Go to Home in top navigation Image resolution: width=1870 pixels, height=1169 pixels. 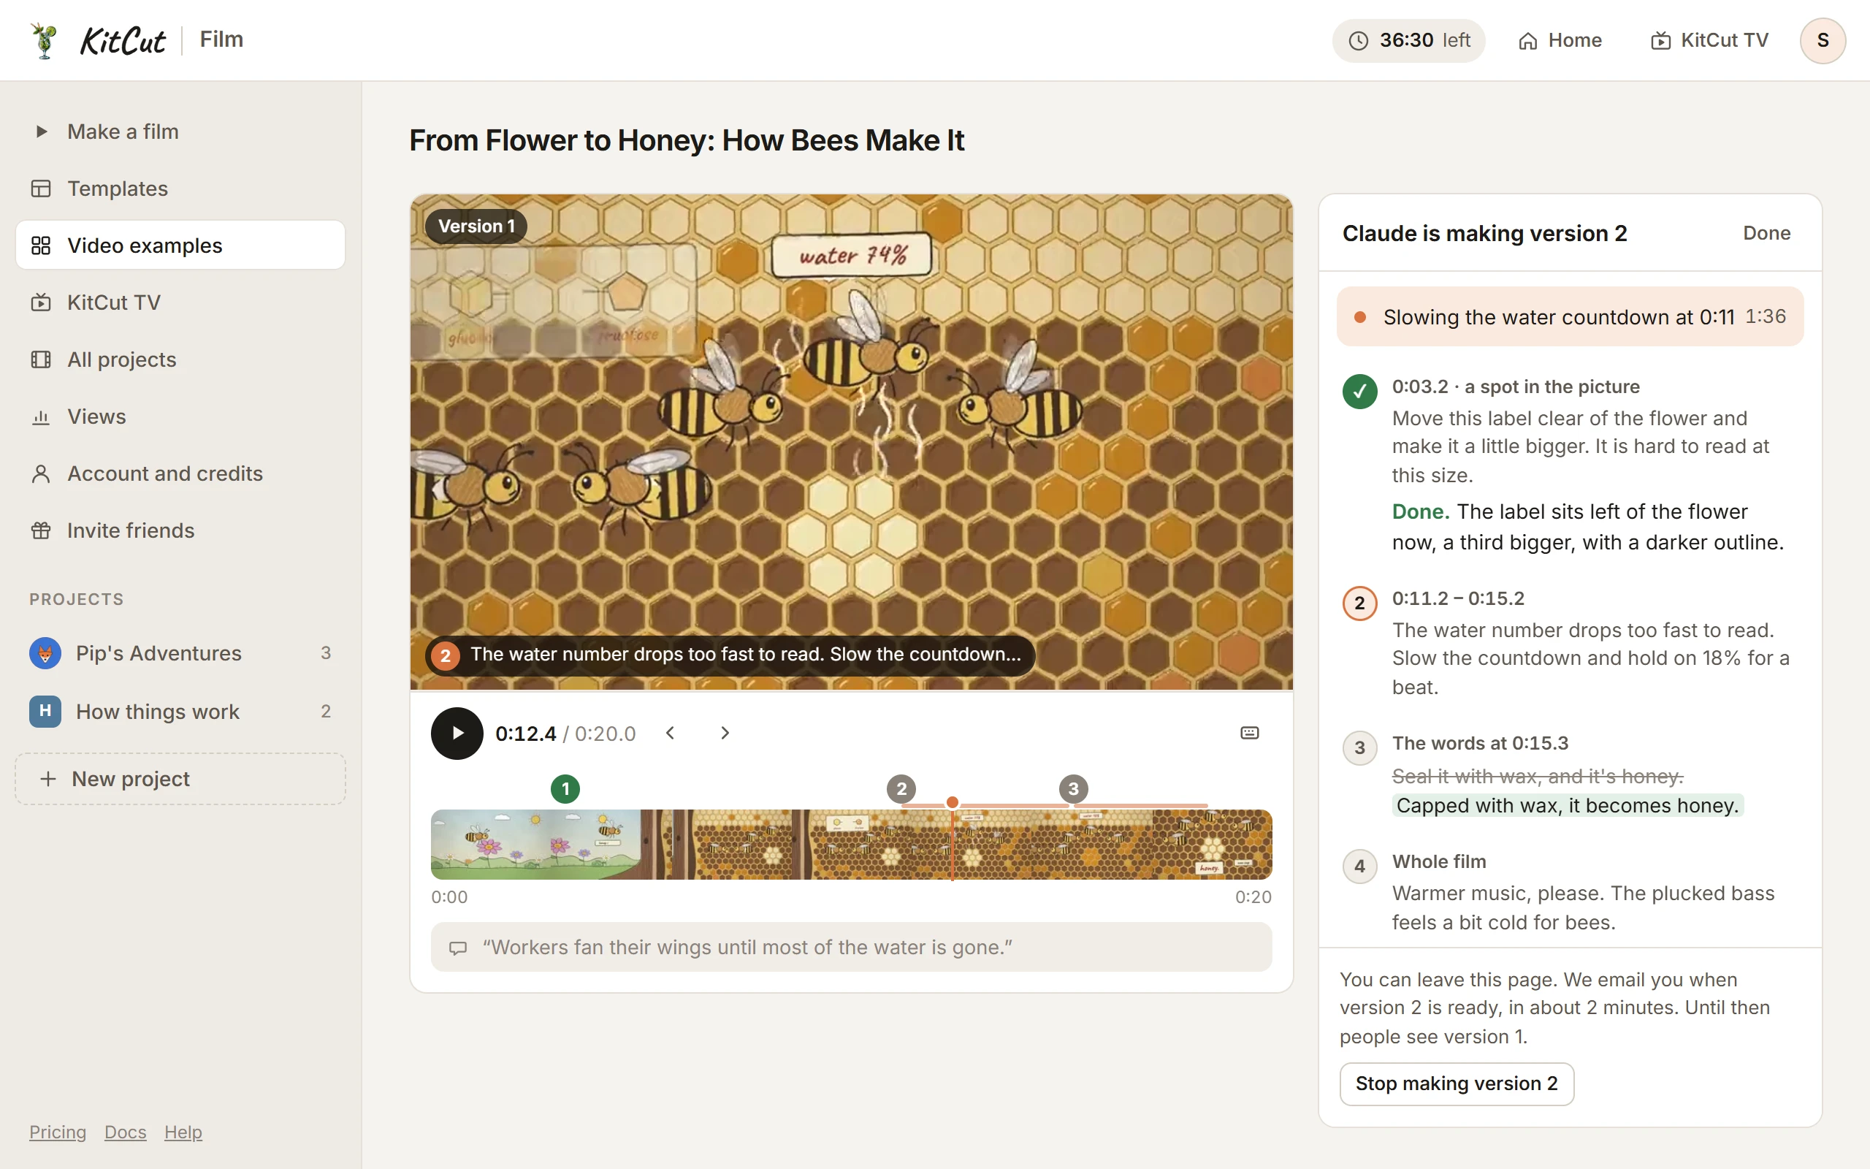click(x=1560, y=40)
